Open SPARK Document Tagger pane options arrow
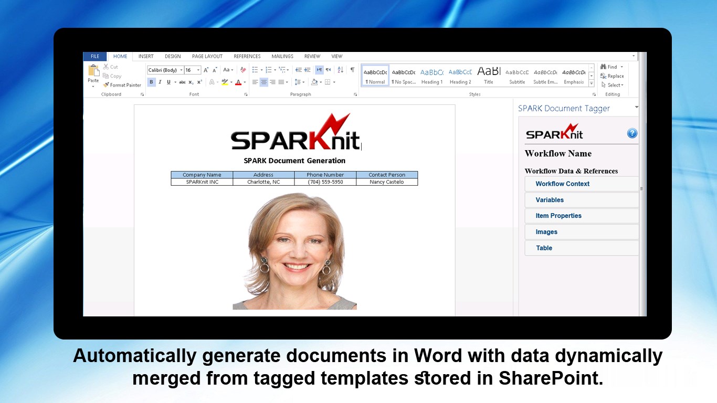The image size is (717, 403). (x=637, y=107)
